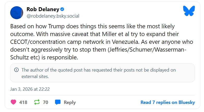Viewport: 204px width, 112px height.
Task: Click the "external sites." text in notice
Action: [x=35, y=76]
